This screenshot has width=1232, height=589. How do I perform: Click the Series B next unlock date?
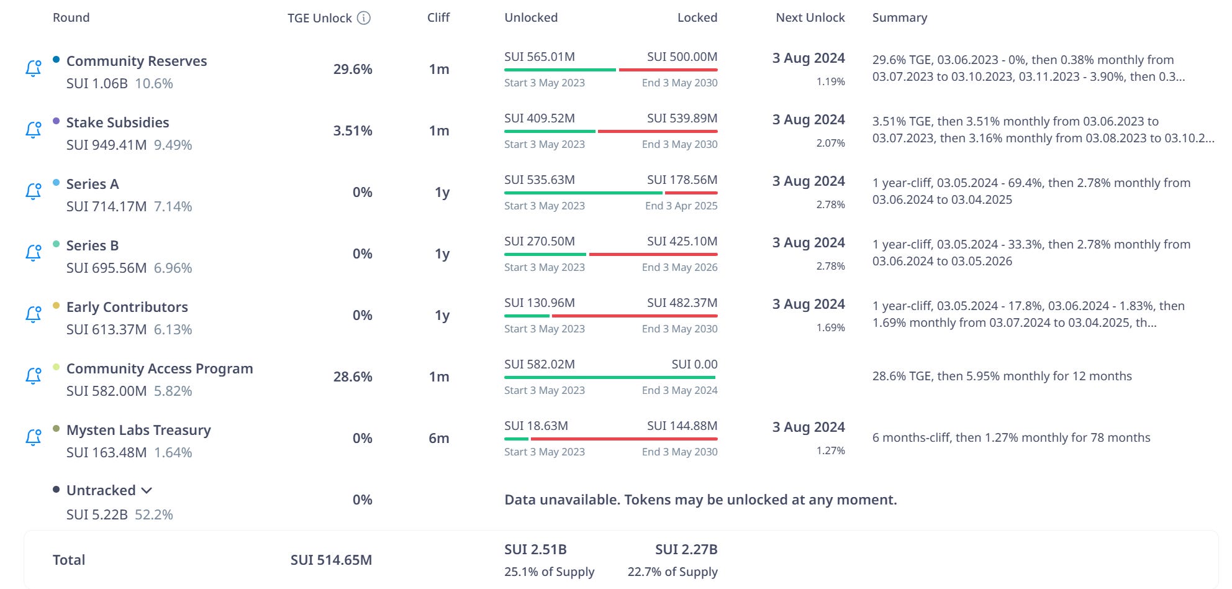(808, 242)
